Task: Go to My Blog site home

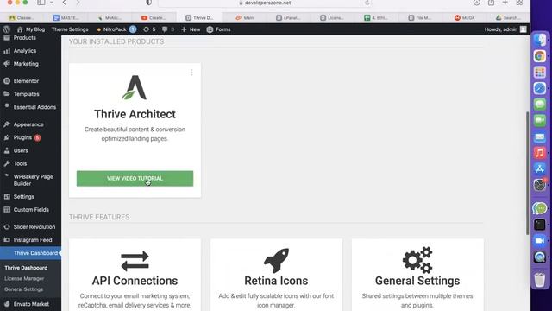Action: (31, 29)
